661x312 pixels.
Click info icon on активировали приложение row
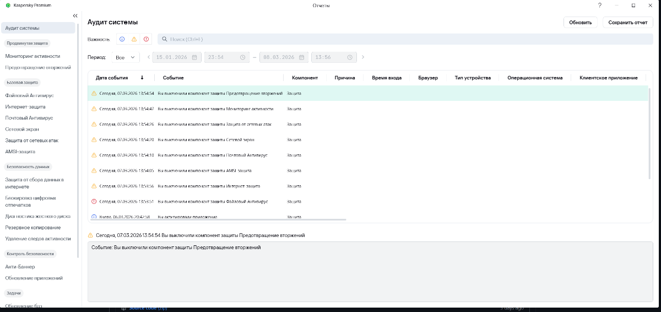click(94, 217)
